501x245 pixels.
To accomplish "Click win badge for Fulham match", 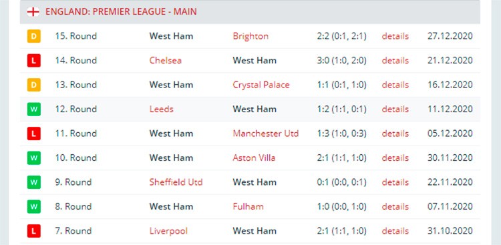I will pos(34,206).
